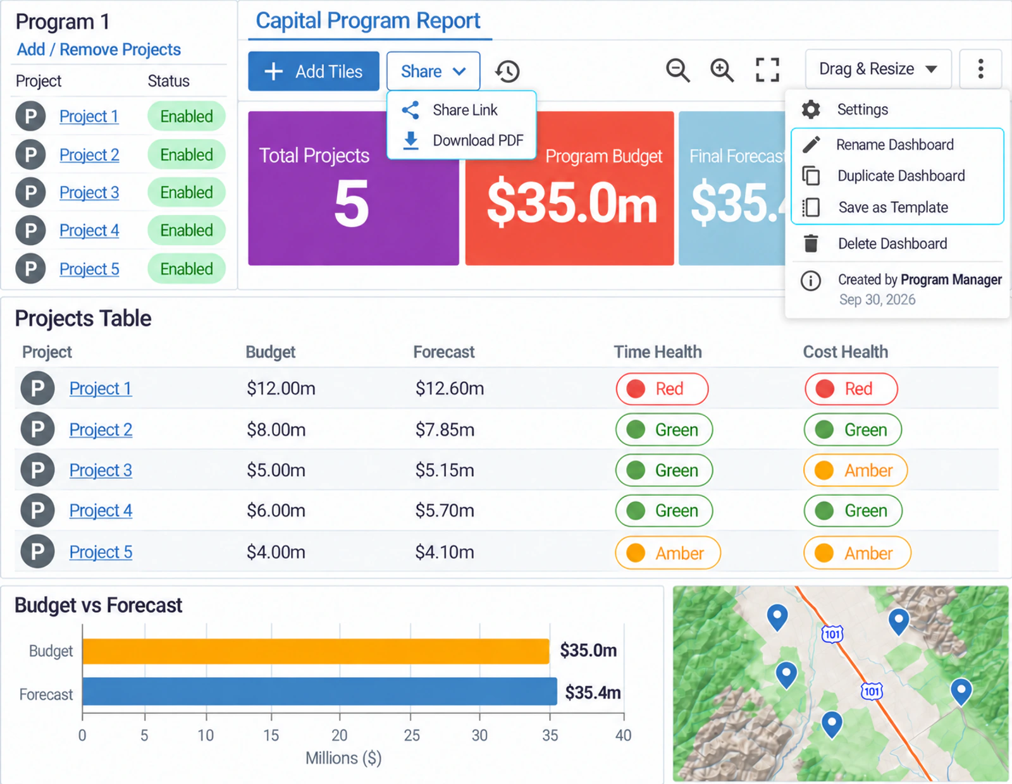Click the Add Tiles button
This screenshot has height=784, width=1012.
tap(314, 71)
